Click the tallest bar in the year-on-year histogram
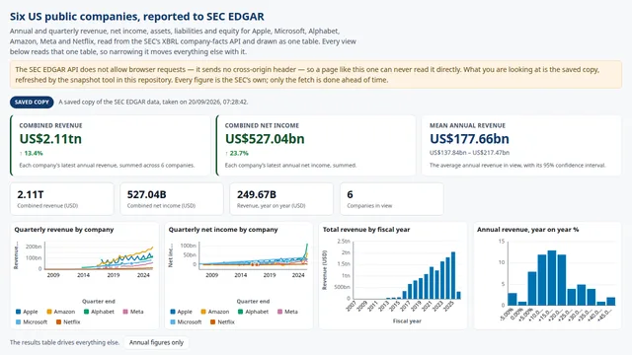This screenshot has width=632, height=355. tap(552, 278)
